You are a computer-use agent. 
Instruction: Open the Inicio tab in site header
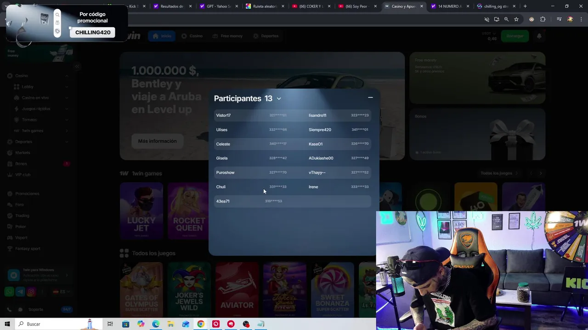click(161, 36)
